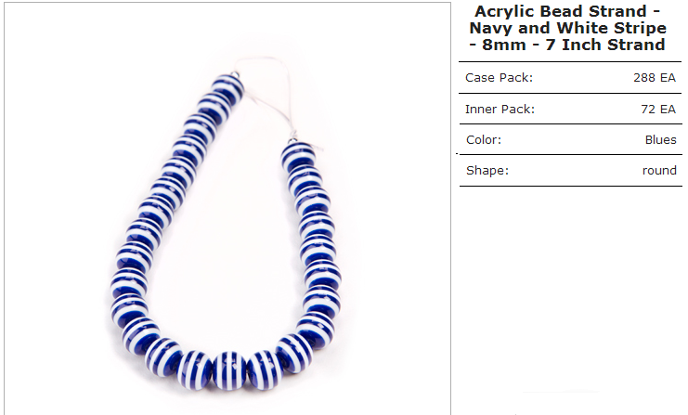The width and height of the screenshot is (688, 415).
Task: Click the horizontal divider under the product title
Action: [x=570, y=62]
